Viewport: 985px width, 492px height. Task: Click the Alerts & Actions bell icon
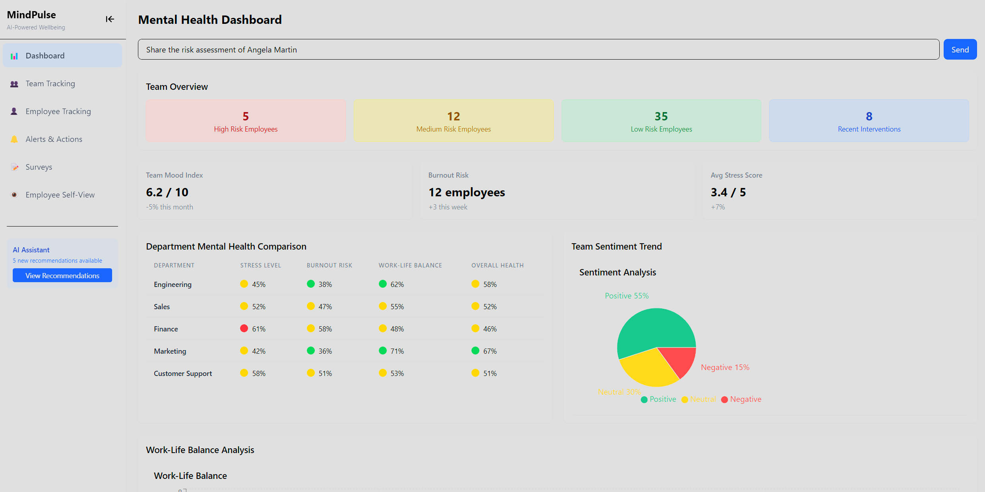click(x=14, y=139)
